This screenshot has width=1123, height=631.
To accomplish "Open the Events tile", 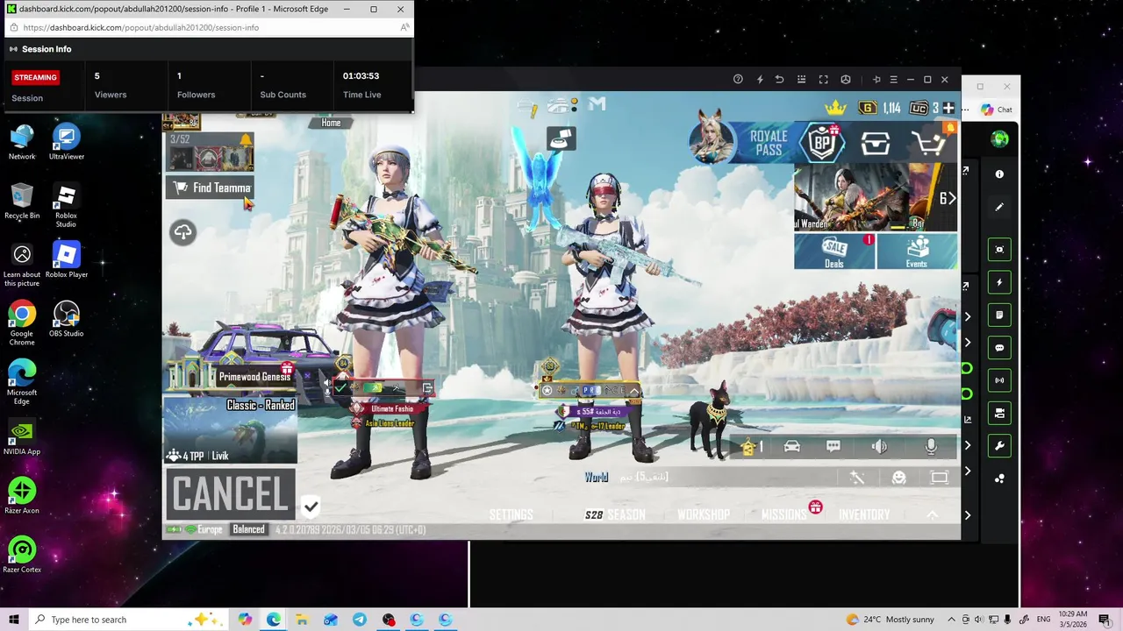I will [x=917, y=252].
